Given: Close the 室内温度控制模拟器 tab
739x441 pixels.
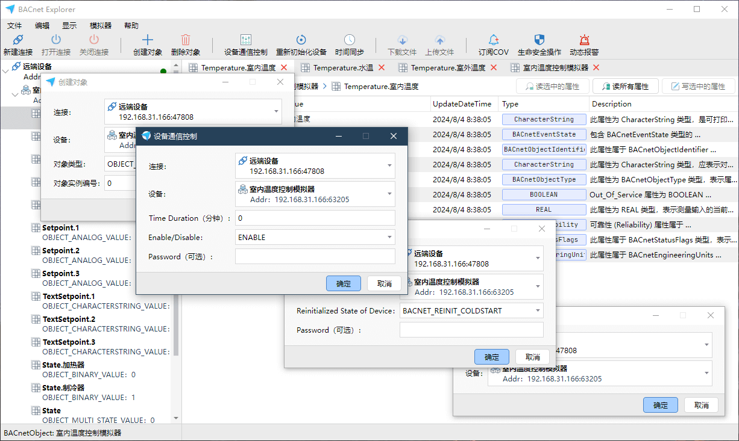Looking at the screenshot, I should (x=596, y=67).
